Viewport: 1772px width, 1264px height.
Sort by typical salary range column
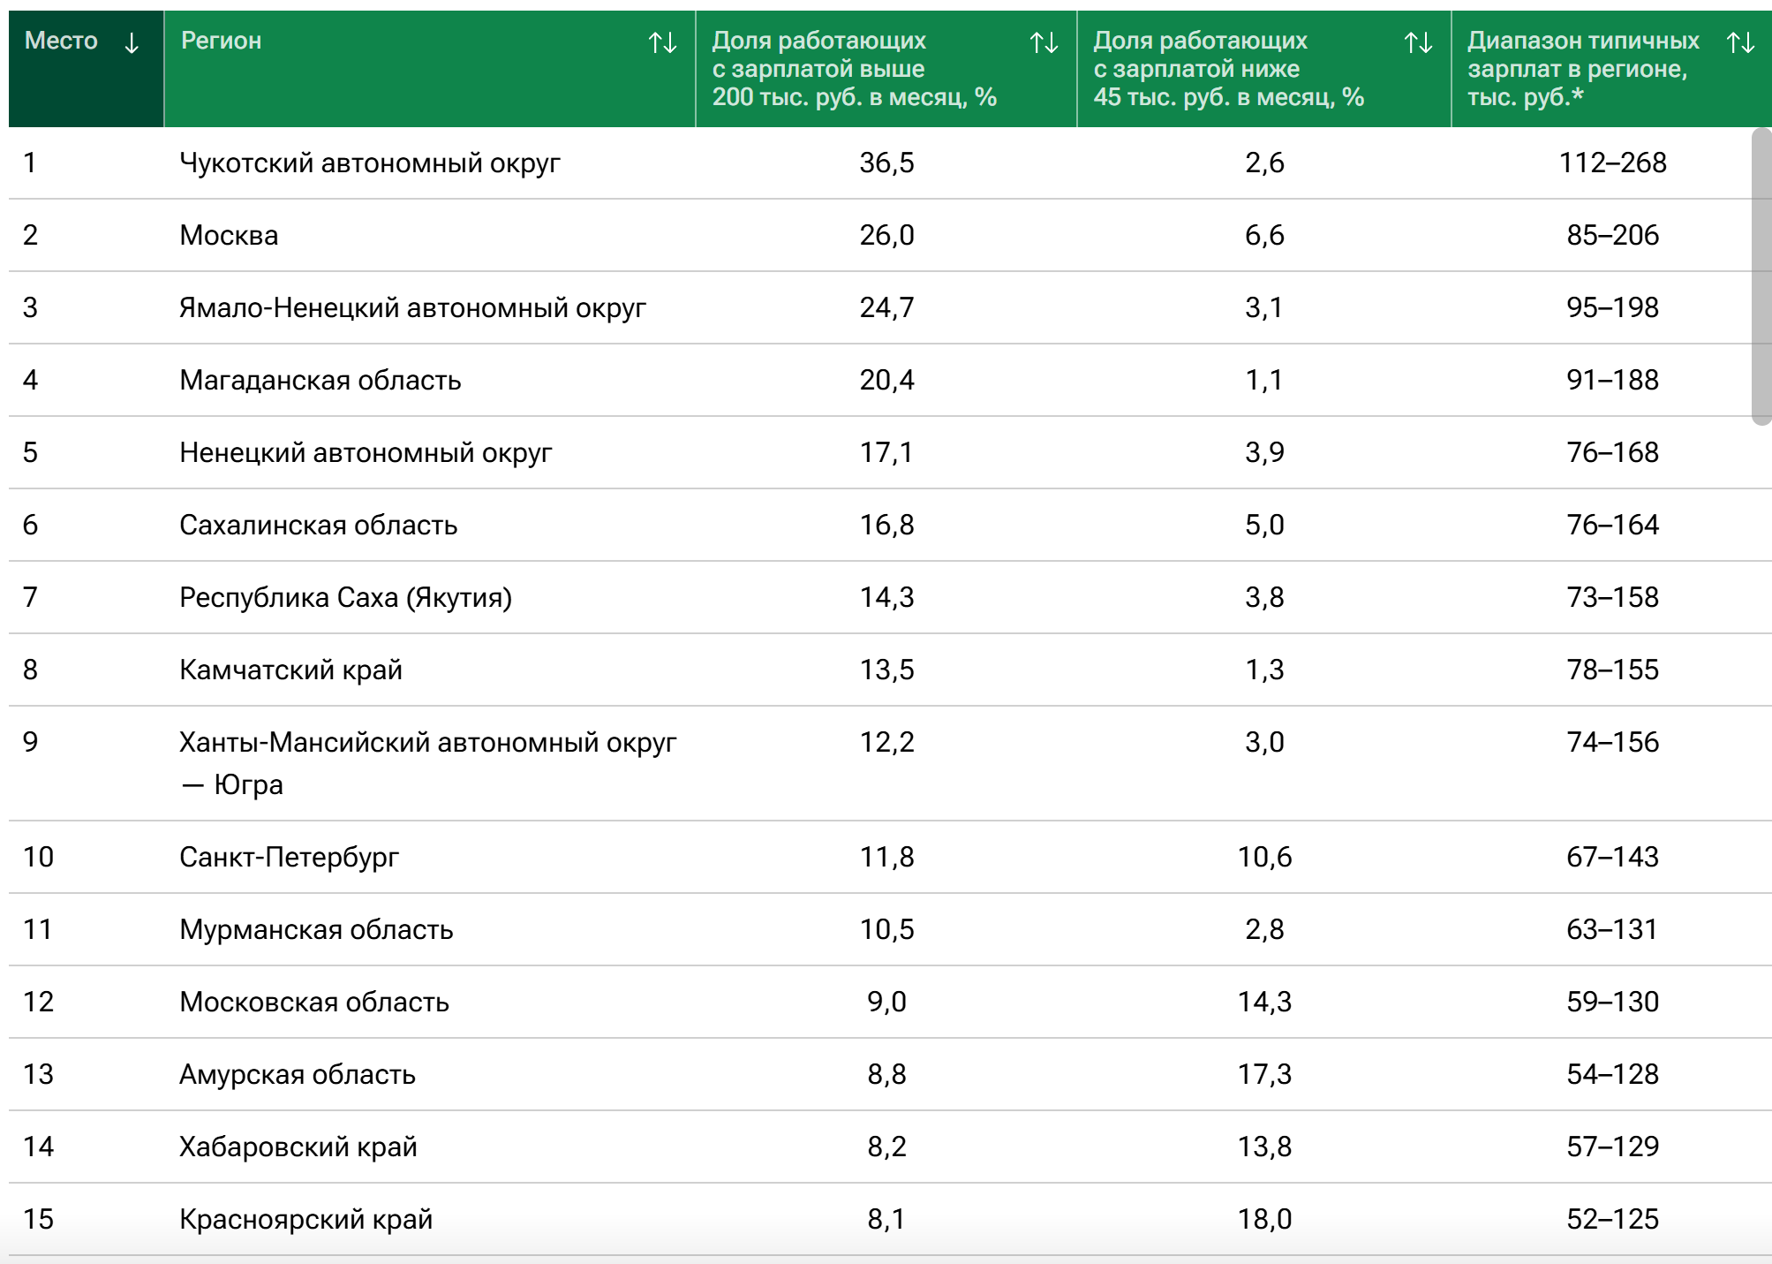pos(1740,42)
